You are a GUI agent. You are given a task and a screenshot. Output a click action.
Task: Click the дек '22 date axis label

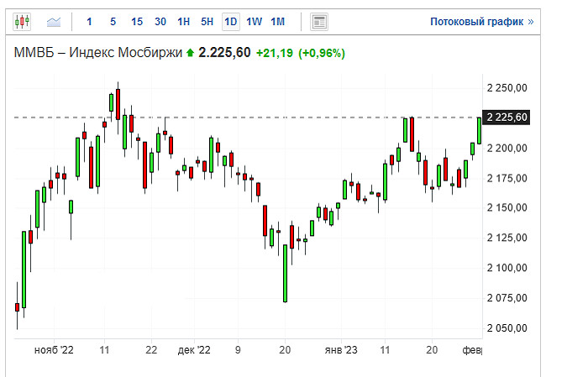point(194,350)
